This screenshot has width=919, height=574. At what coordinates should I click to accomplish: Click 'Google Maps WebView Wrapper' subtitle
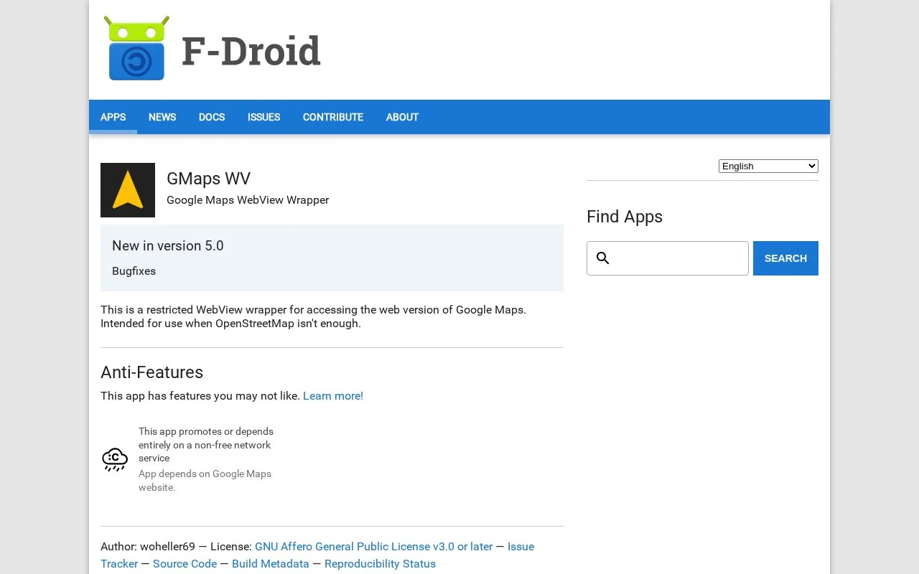click(248, 200)
